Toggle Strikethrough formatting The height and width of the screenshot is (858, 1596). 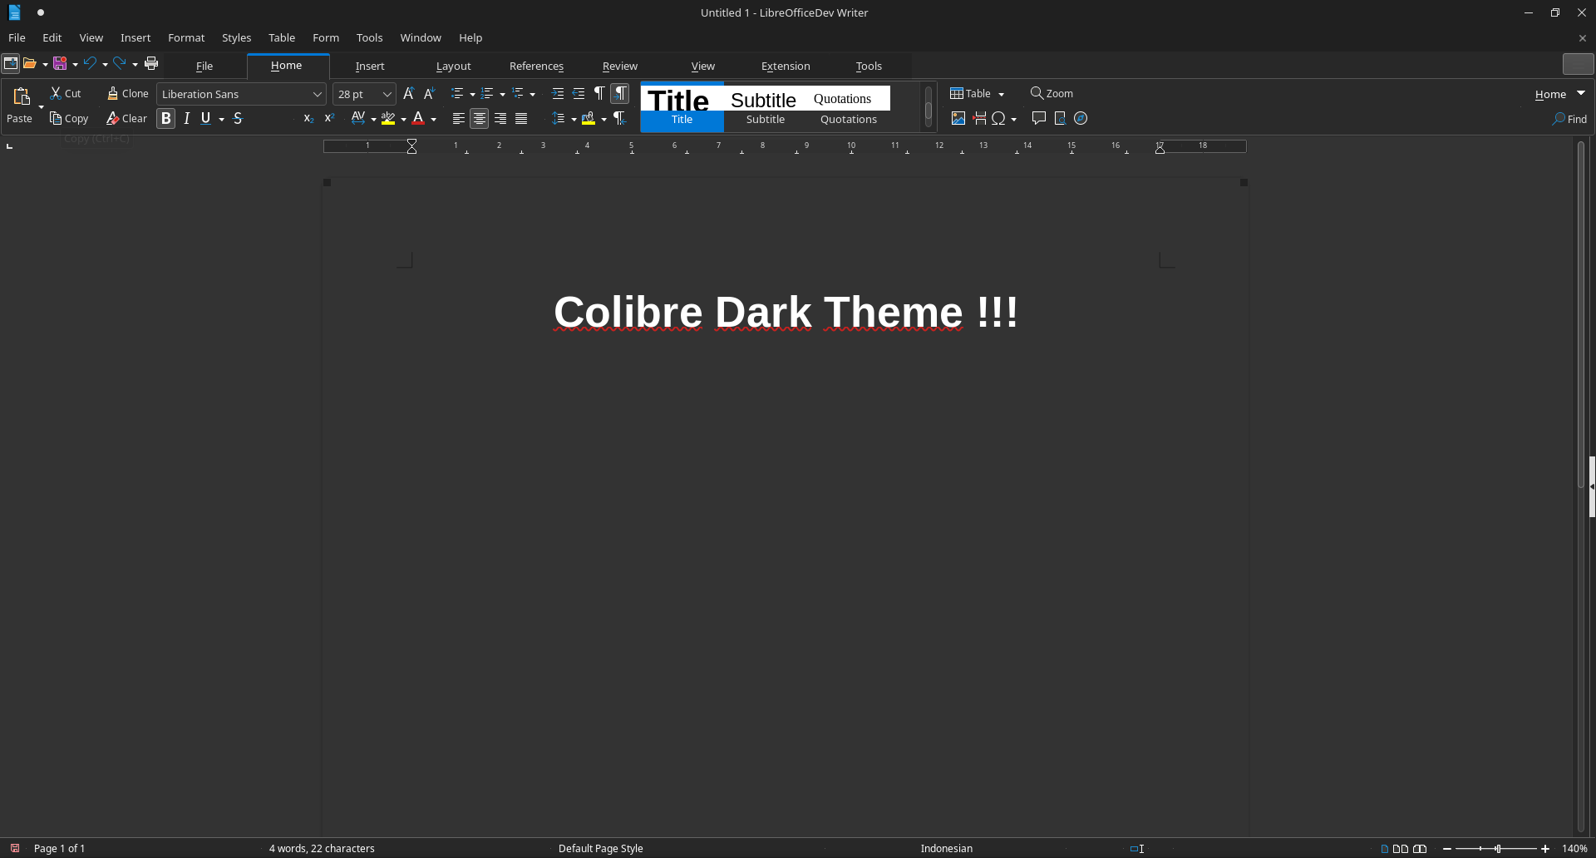238,119
